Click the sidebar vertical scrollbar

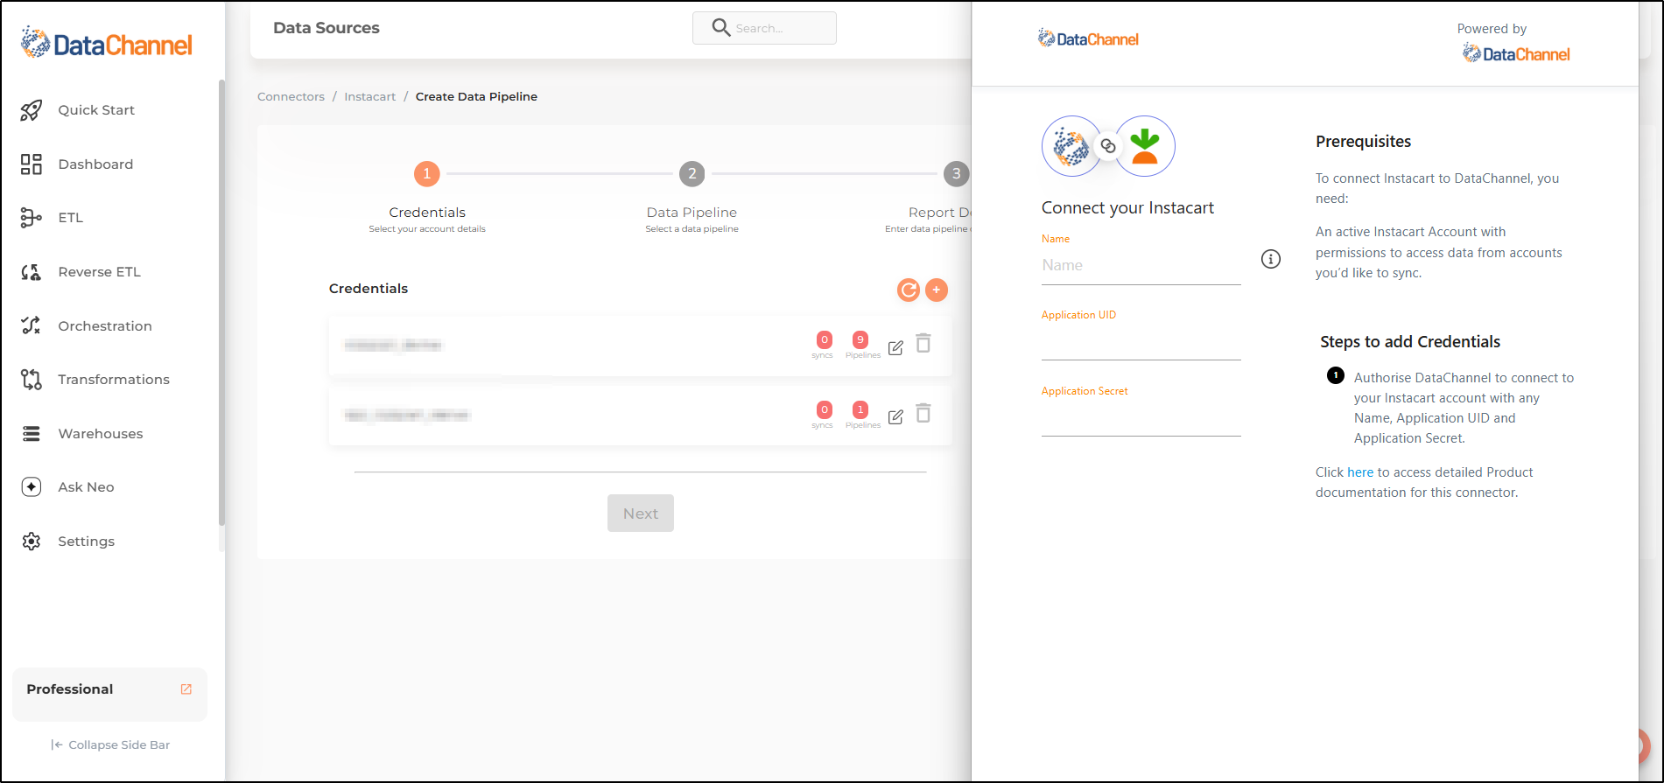point(221,302)
